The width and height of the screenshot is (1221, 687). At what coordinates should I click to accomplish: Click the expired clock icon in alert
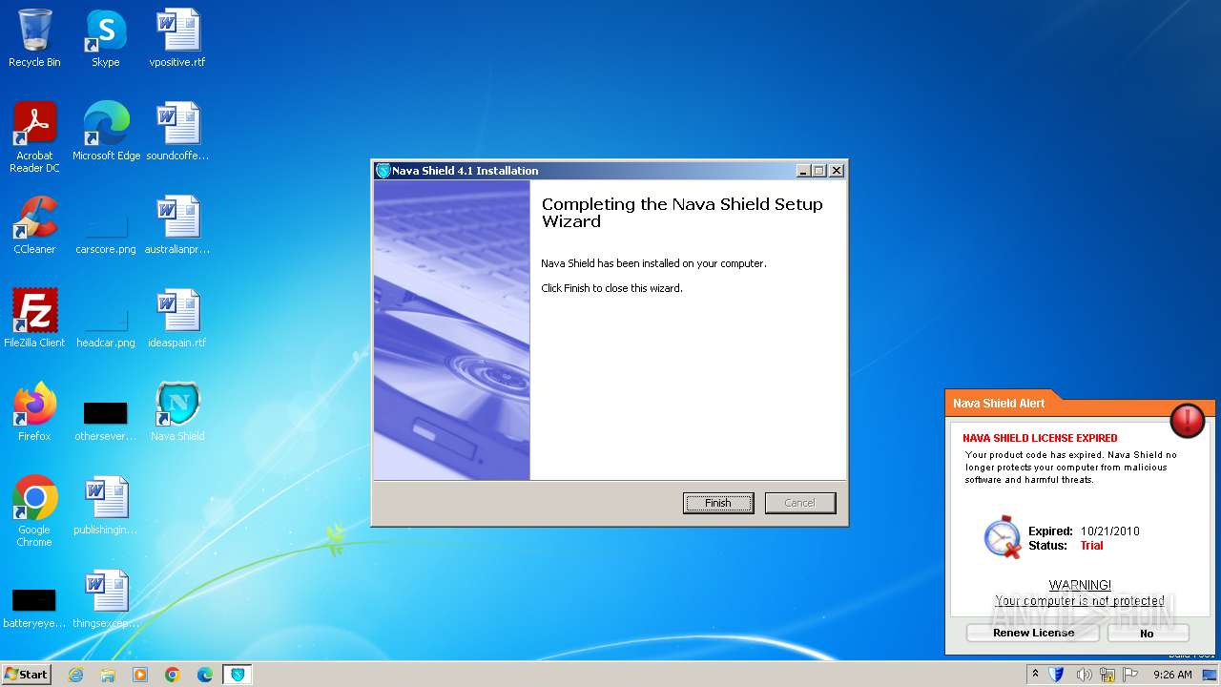[x=1003, y=538]
